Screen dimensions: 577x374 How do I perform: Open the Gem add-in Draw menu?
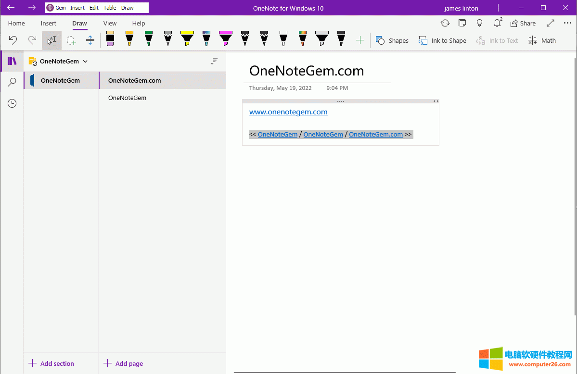click(128, 8)
